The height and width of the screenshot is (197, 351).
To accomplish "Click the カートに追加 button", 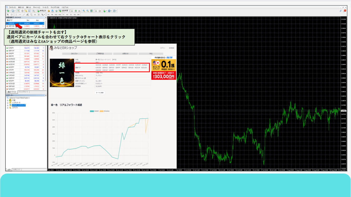I will [x=100, y=93].
